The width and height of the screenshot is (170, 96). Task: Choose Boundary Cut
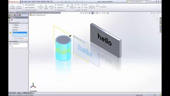(60, 10)
